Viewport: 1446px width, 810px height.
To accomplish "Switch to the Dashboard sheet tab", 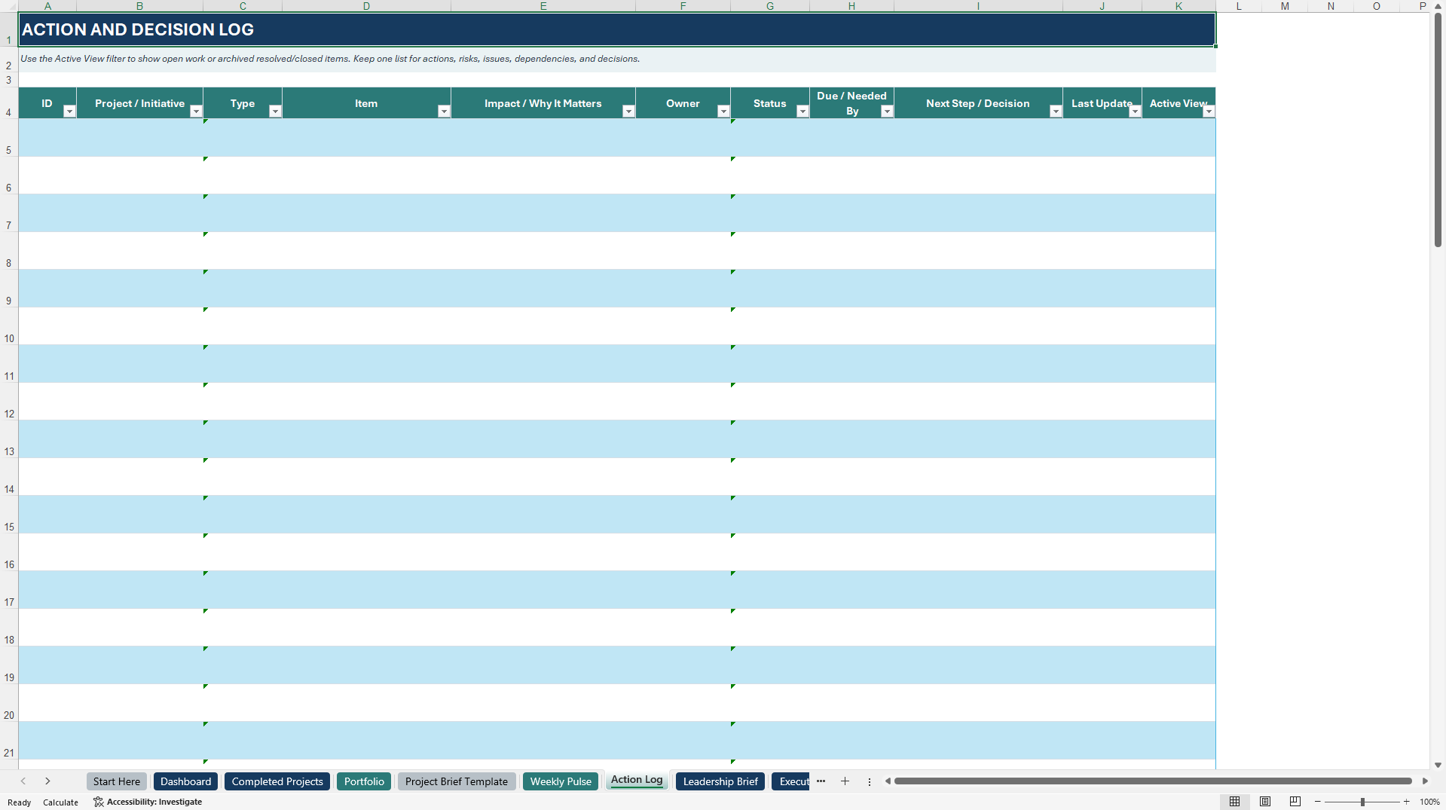I will tap(185, 781).
